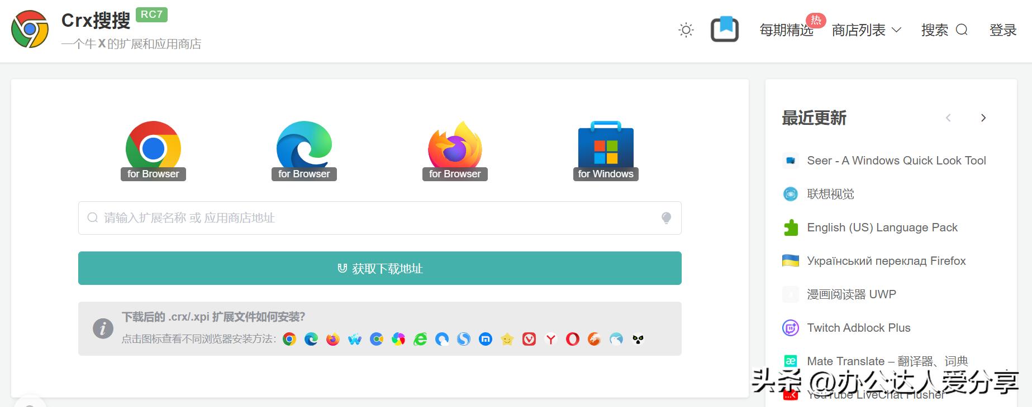Open the red Vivaldi install icon
Screen dimensions: 1032x407
(x=529, y=339)
